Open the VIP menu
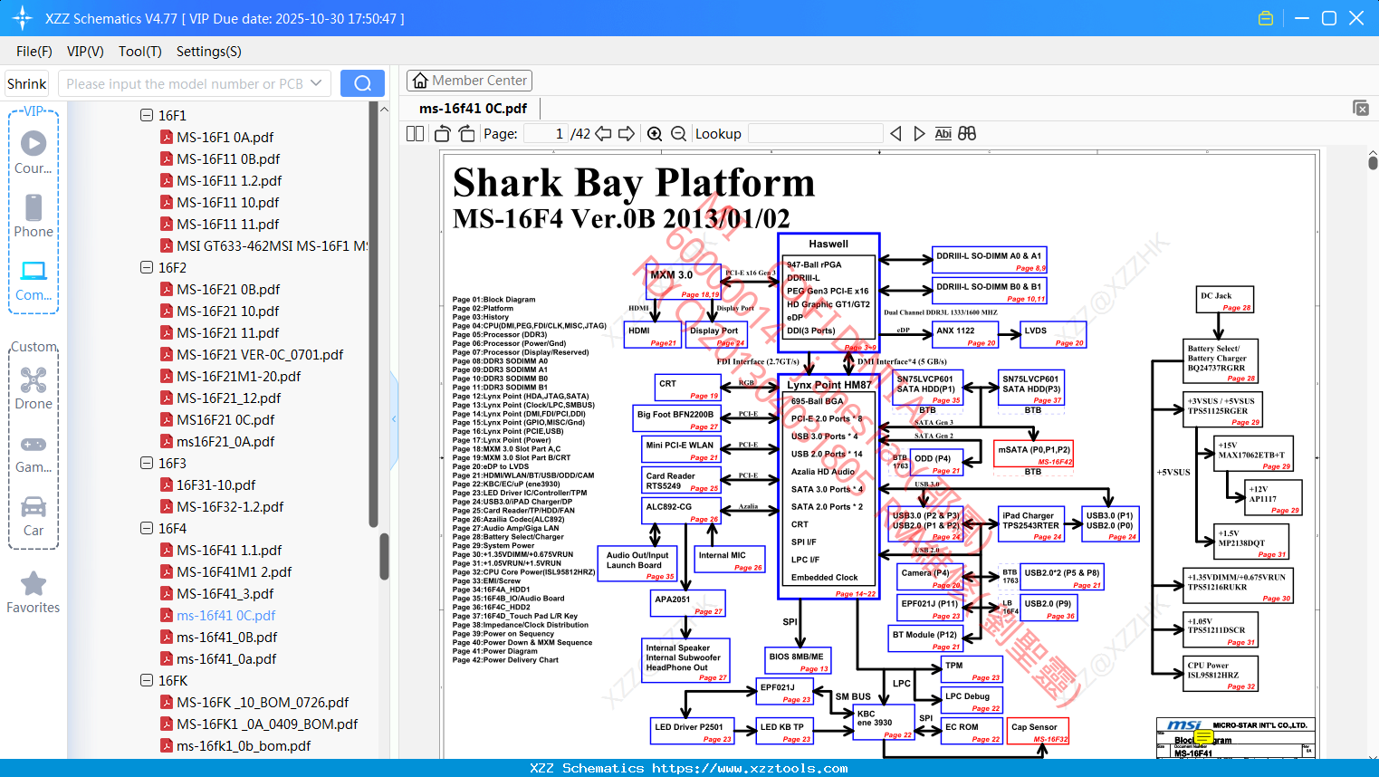The width and height of the screenshot is (1379, 777). coord(85,52)
